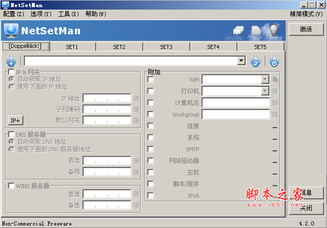Click the get-current arrow beside Workgroup
The image size is (327, 228).
(275, 115)
